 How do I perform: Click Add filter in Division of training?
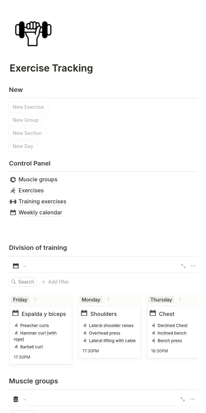[55, 282]
